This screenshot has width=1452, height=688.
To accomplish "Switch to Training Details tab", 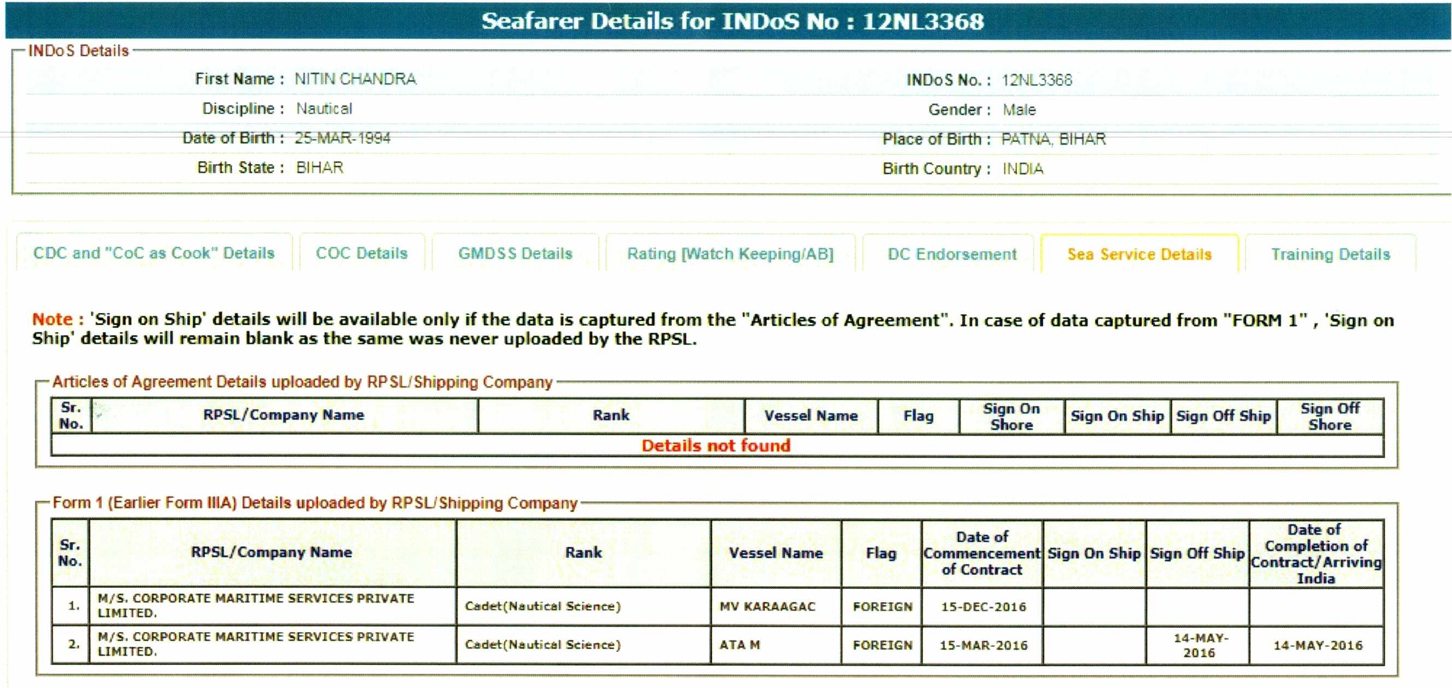I will tap(1330, 254).
